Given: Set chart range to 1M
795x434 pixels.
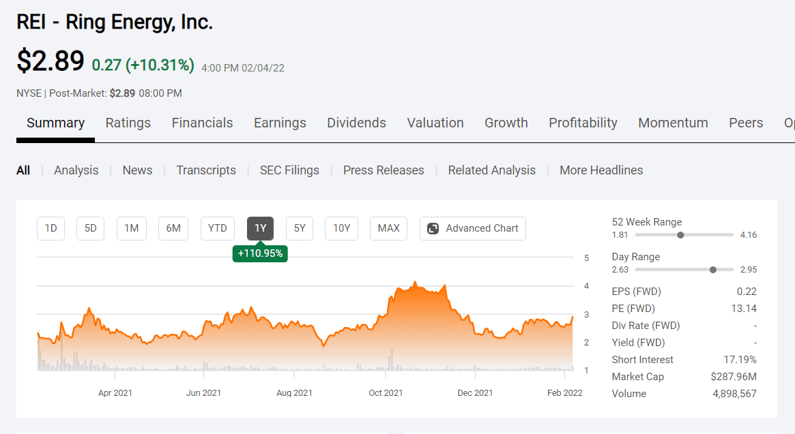Looking at the screenshot, I should click(131, 228).
